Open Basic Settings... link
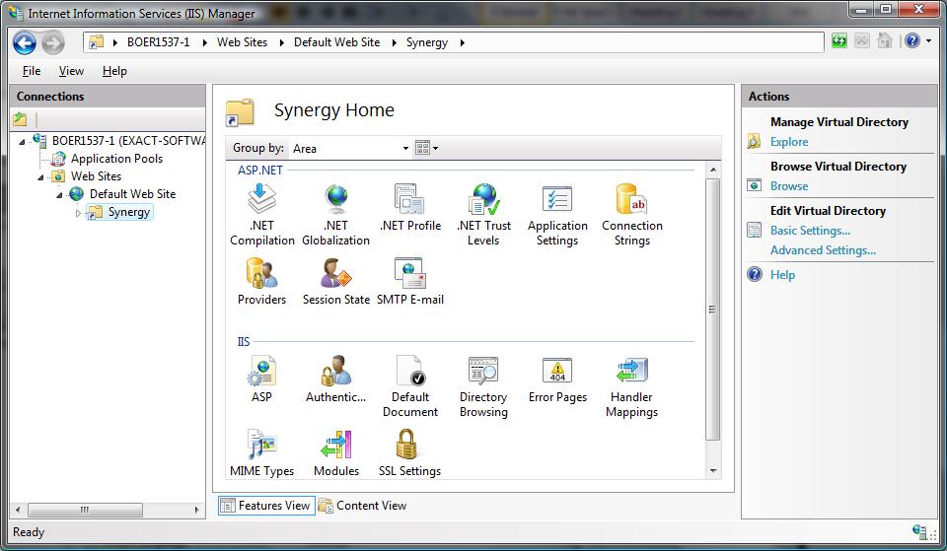The image size is (947, 551). tap(810, 231)
